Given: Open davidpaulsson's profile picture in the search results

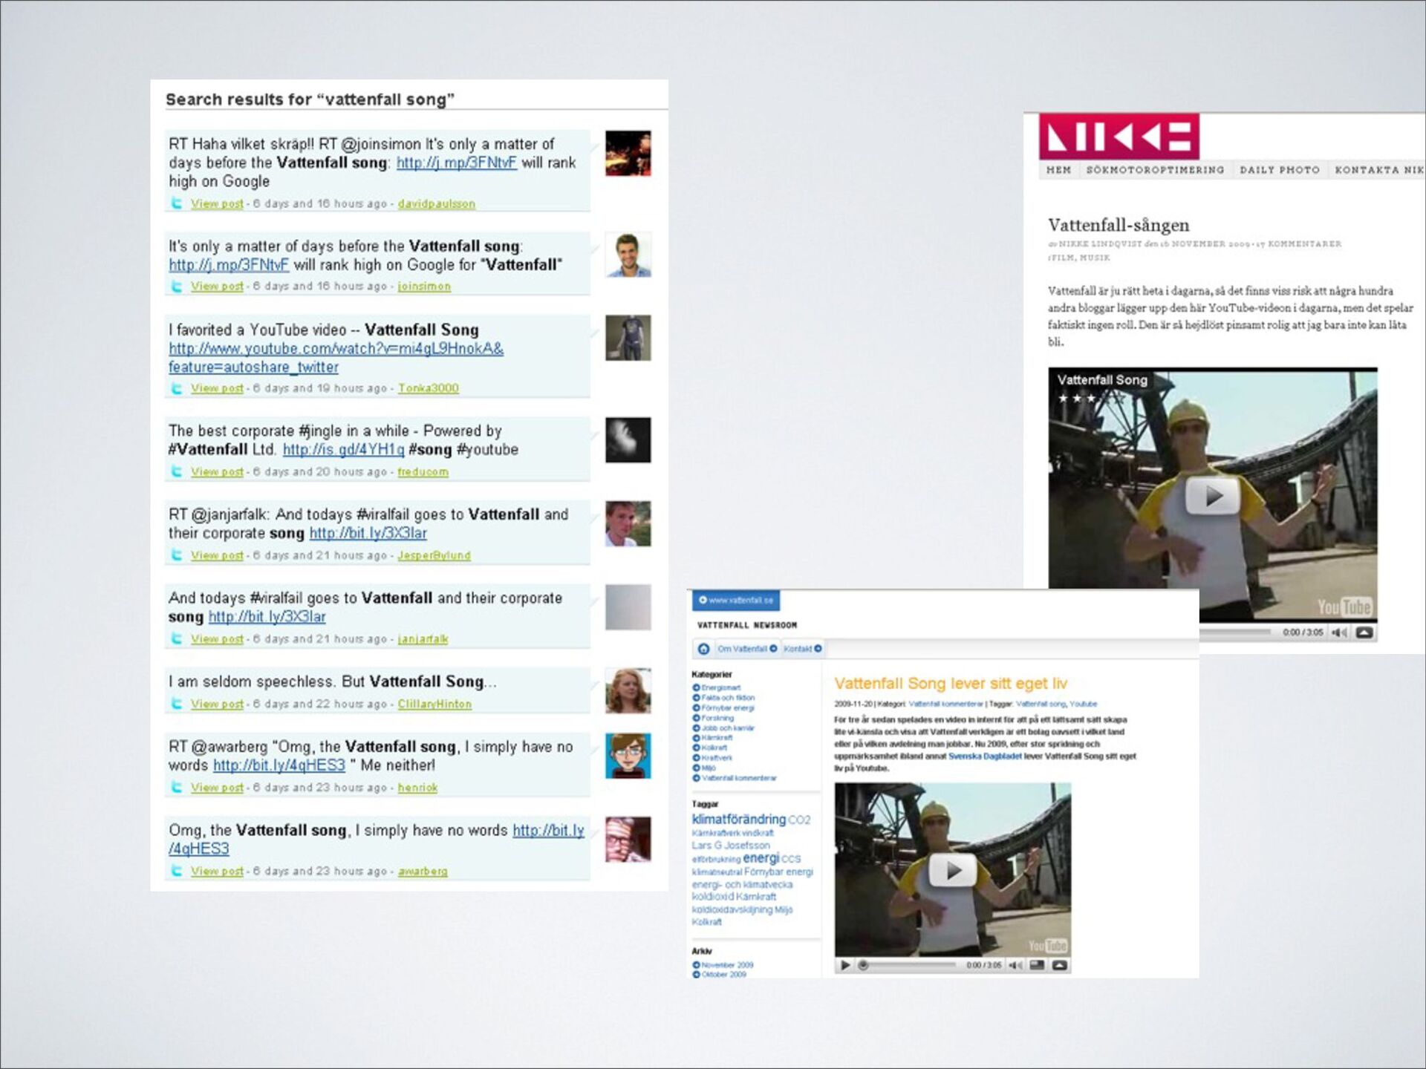Looking at the screenshot, I should click(628, 154).
